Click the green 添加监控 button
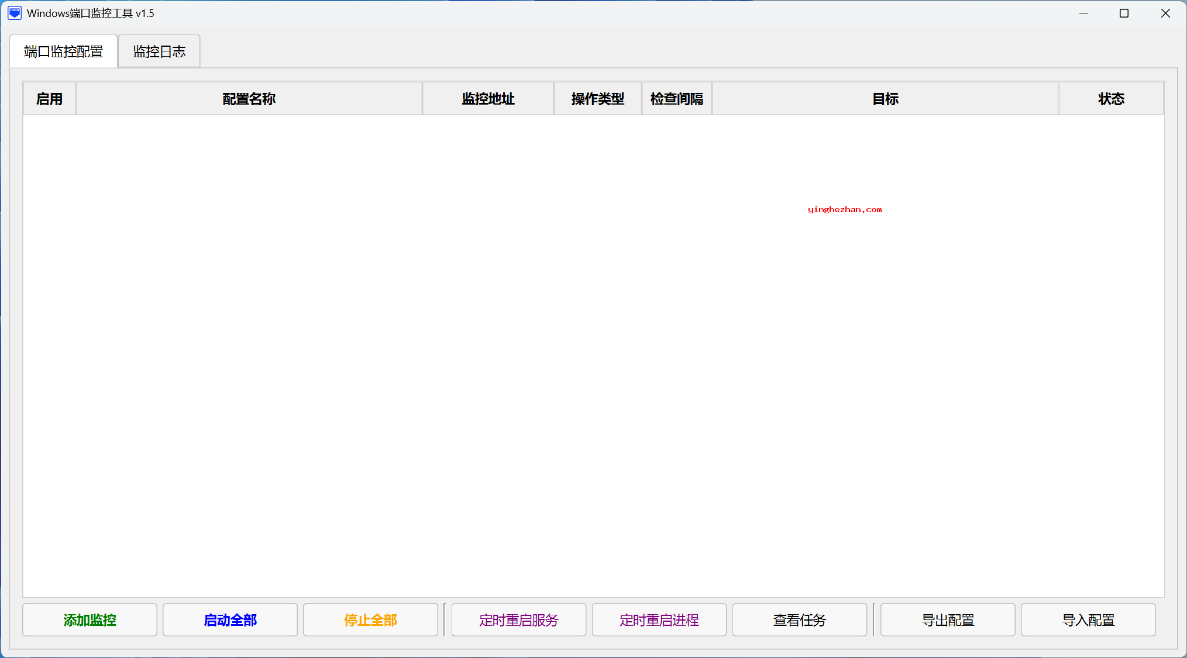This screenshot has height=658, width=1187. (x=90, y=620)
